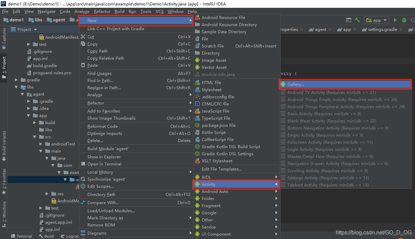Open the Refactor menu in menu bar
The image size is (415, 239).
click(102, 11)
